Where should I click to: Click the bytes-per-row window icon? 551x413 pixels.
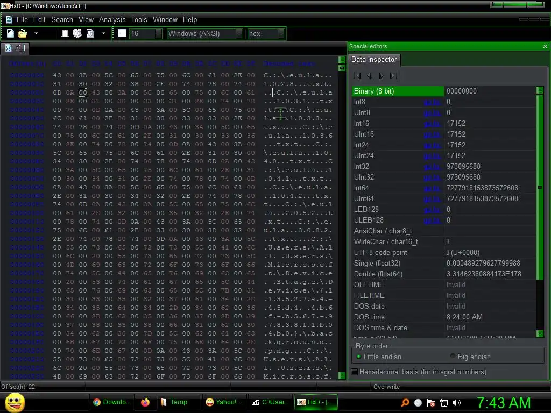click(x=122, y=33)
